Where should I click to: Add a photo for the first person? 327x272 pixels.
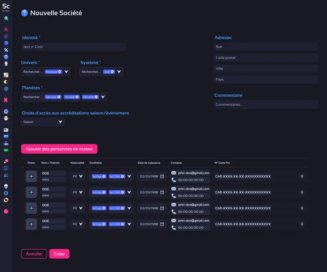(x=31, y=176)
